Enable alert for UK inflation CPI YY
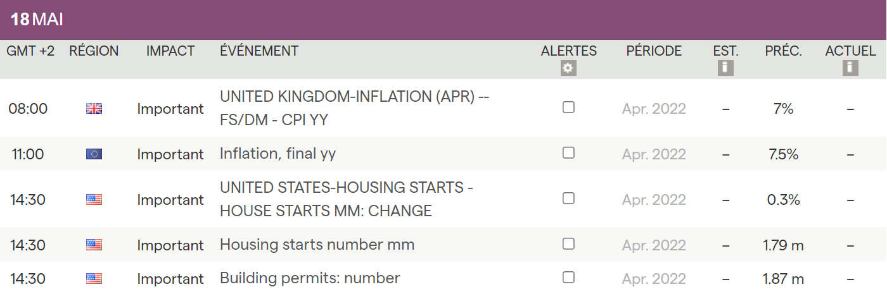887x294 pixels. pos(568,107)
